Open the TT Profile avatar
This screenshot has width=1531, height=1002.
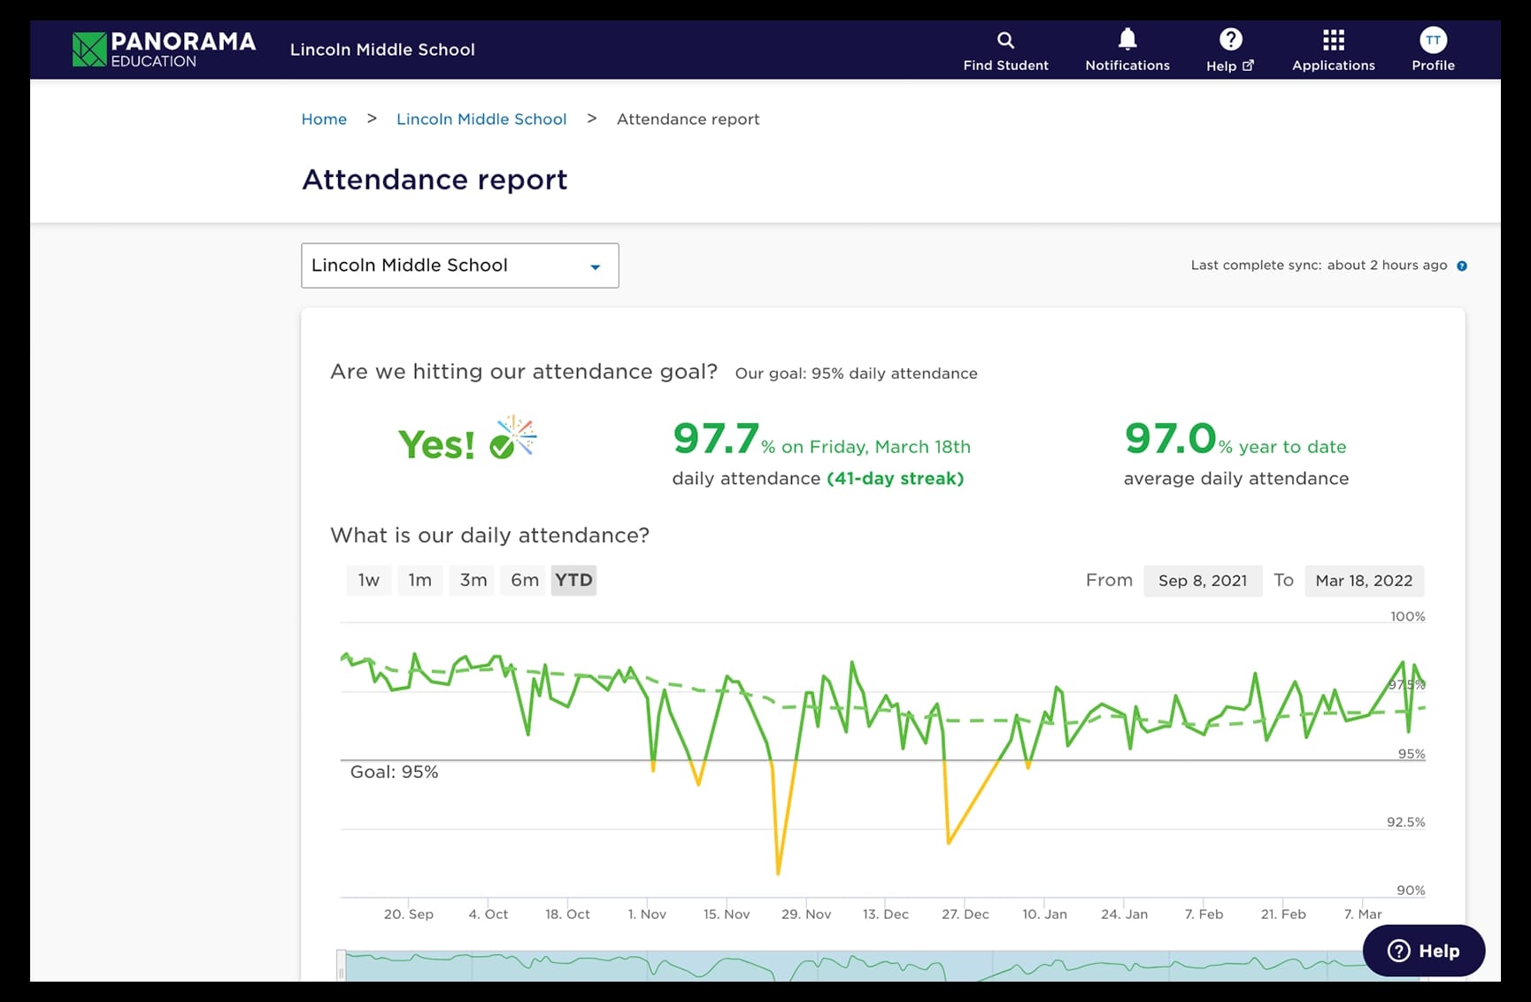click(1433, 40)
